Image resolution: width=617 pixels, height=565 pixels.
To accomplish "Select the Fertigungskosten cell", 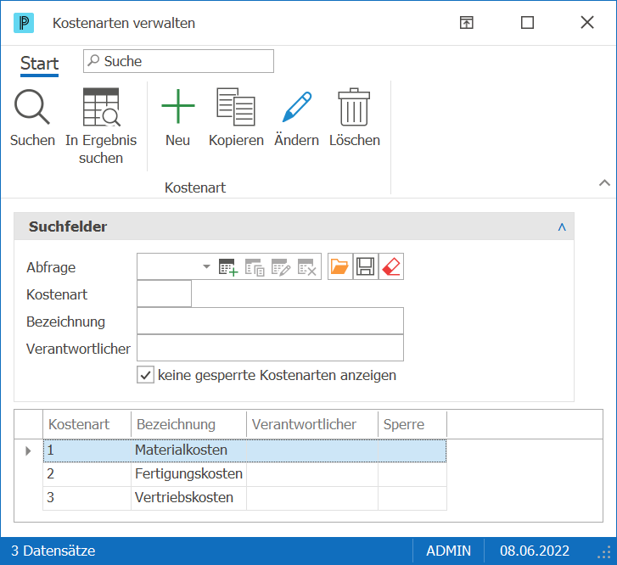I will [188, 474].
